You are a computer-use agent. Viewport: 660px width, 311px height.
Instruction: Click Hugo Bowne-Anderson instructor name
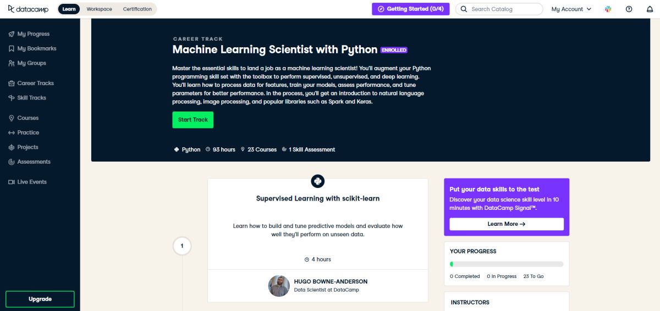(x=331, y=281)
